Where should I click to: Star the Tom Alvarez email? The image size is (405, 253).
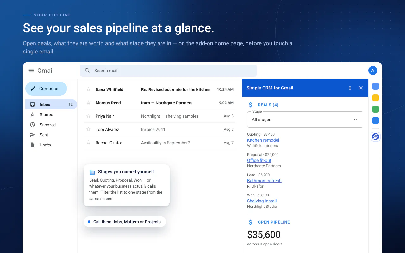(x=89, y=129)
